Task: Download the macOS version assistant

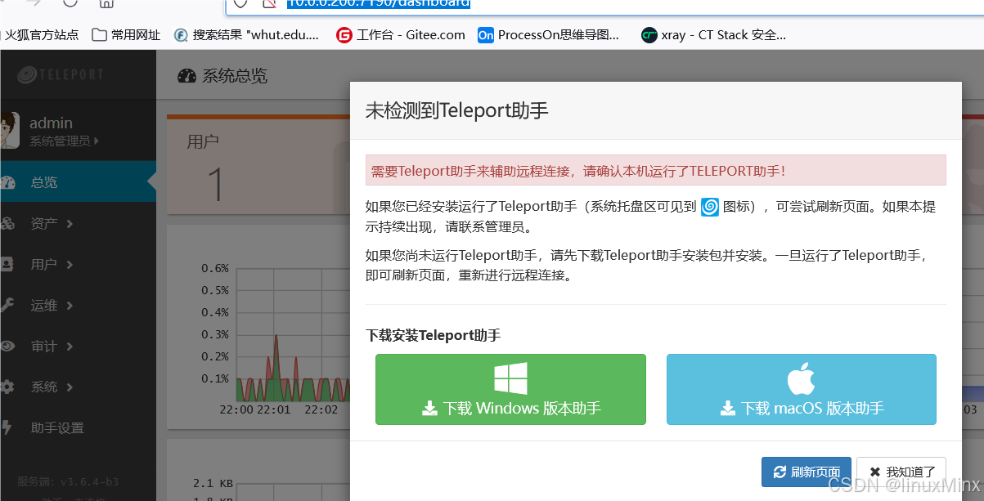Action: coord(802,389)
